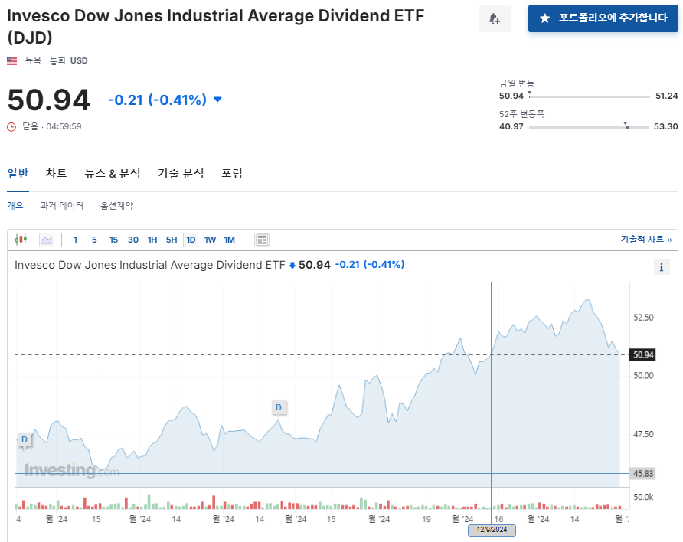Click the dividend 'D' marker at chart start

pyautogui.click(x=25, y=439)
